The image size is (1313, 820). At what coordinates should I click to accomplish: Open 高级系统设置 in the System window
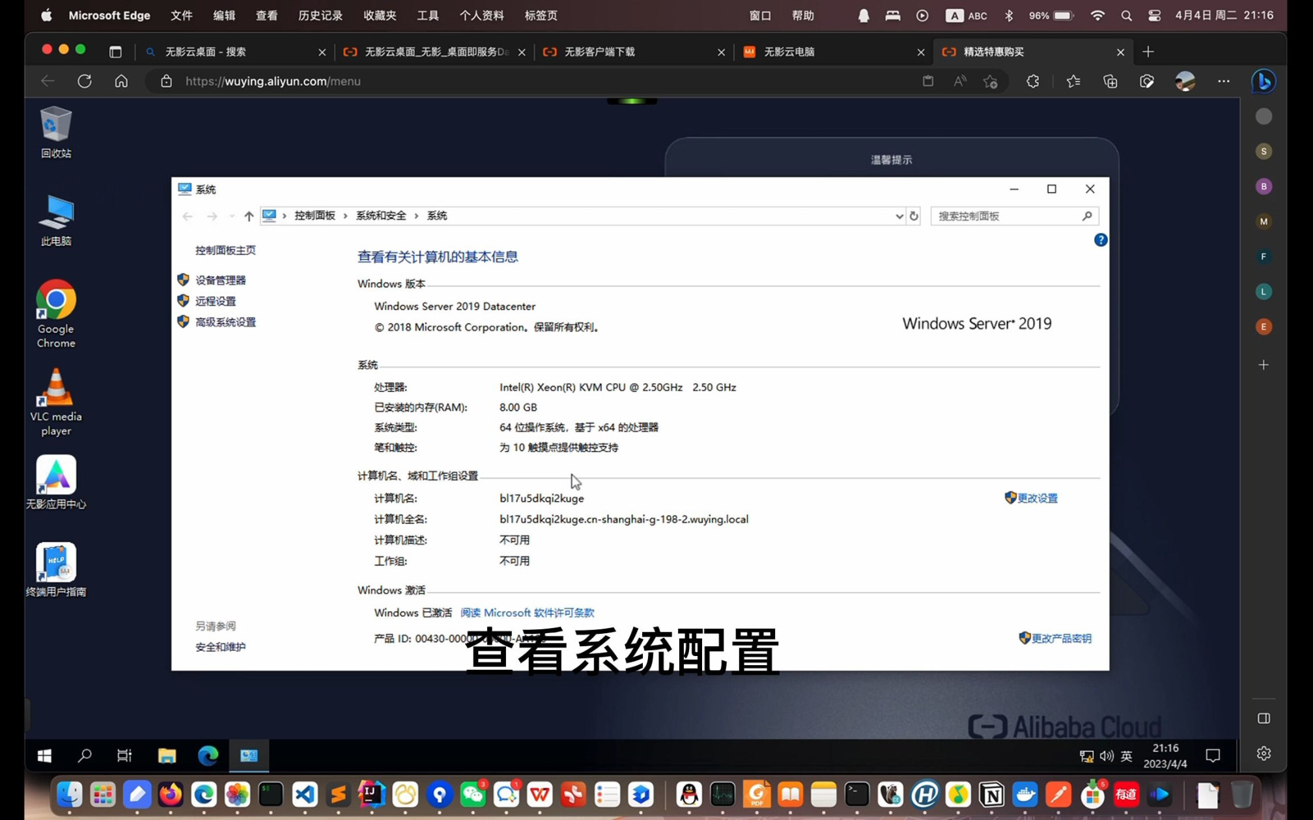tap(225, 321)
